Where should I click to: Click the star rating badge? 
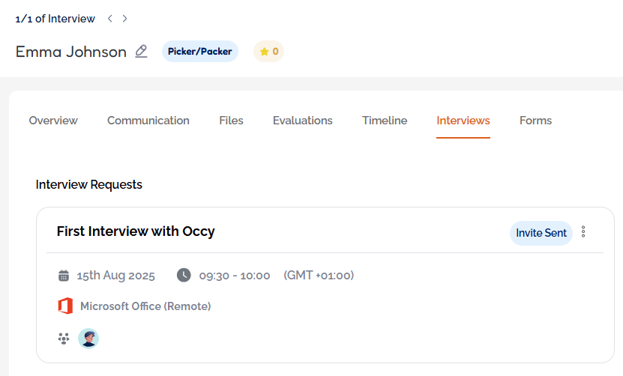click(268, 52)
